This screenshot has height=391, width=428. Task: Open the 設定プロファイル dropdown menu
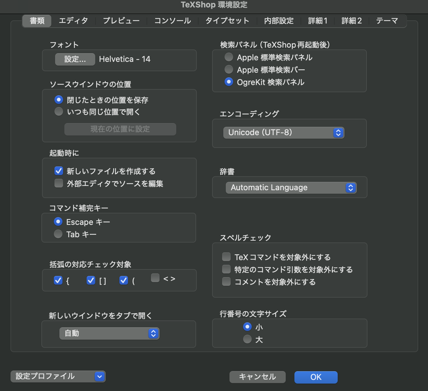click(58, 376)
